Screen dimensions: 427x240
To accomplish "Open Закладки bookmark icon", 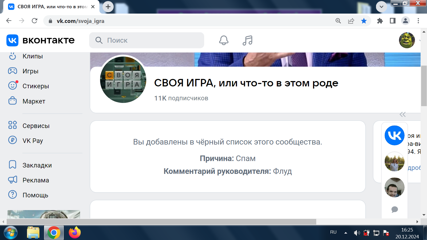I will point(13,165).
